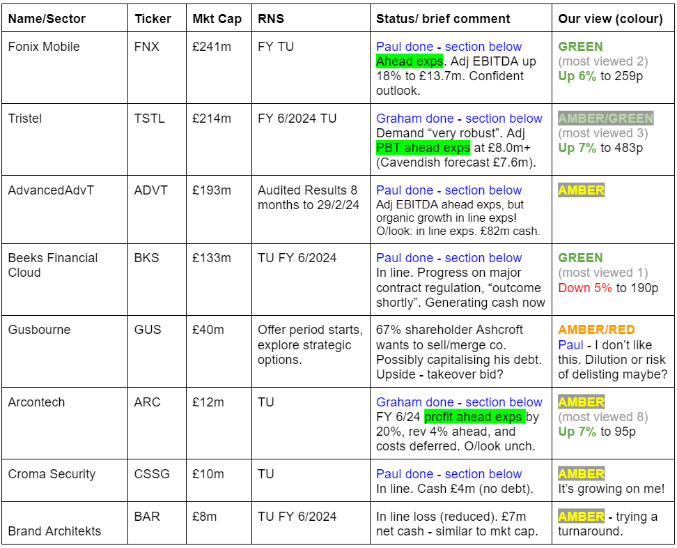
Task: Select the '£10m' market cap value
Action: click(x=208, y=474)
